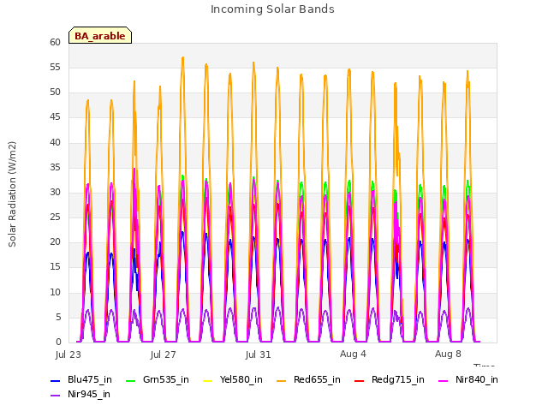This screenshot has height=411, width=548.
Task: Click the 20 y-axis tick label
Action: point(55,242)
